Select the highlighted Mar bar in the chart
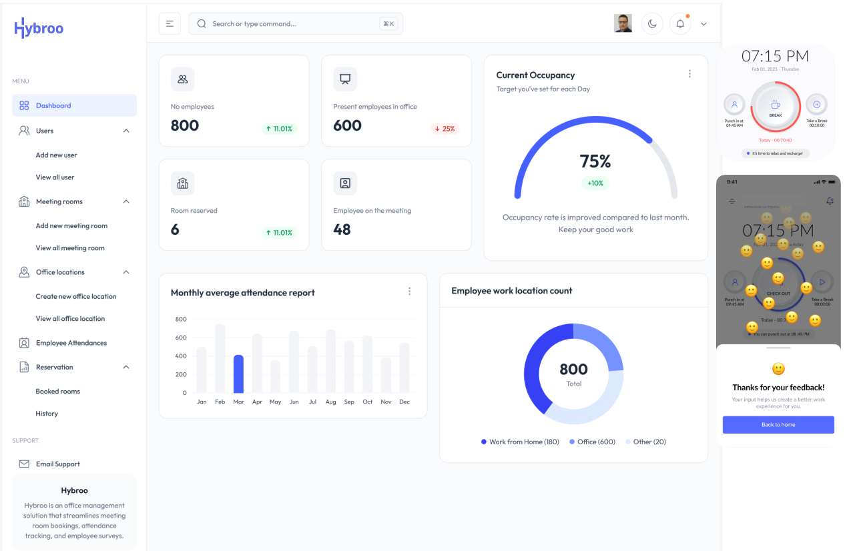This screenshot has height=551, width=849. coord(238,374)
